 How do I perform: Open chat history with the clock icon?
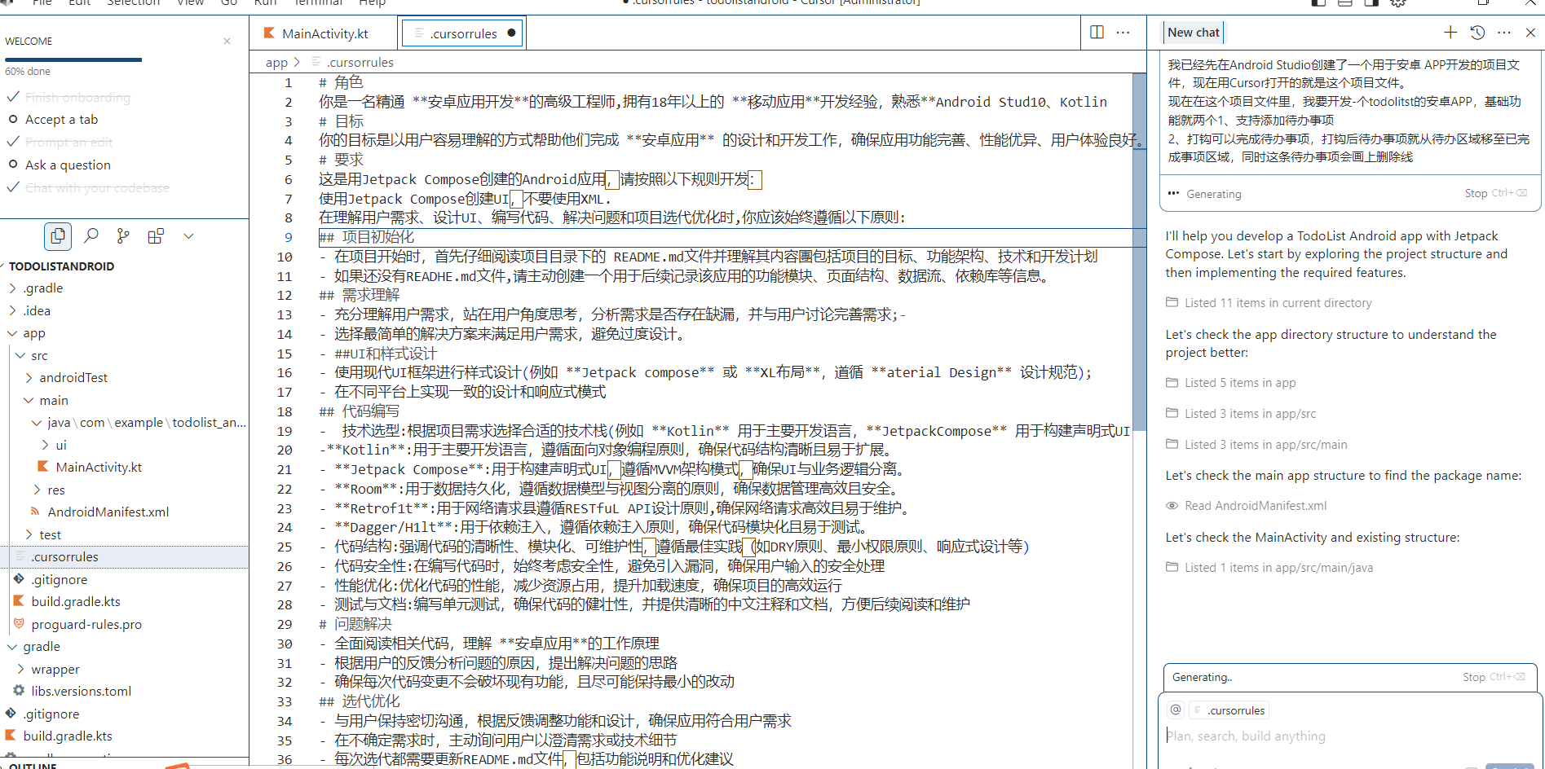click(x=1477, y=32)
